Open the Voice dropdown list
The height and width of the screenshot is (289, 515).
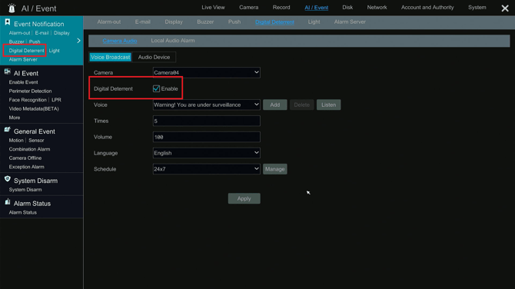coord(206,105)
